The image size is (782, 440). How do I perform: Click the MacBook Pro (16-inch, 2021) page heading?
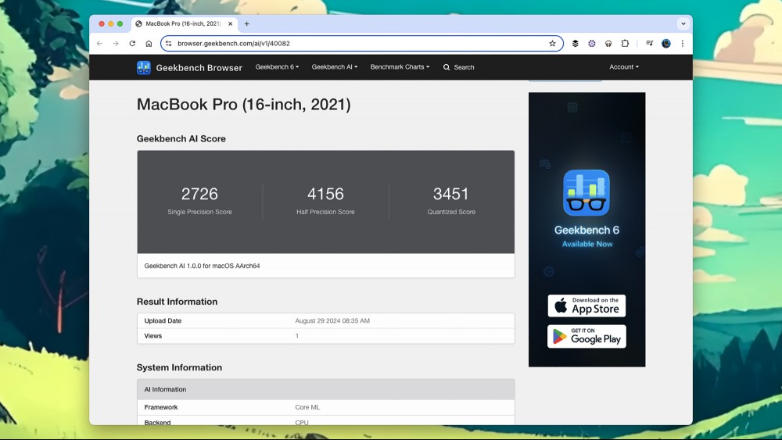[243, 105]
